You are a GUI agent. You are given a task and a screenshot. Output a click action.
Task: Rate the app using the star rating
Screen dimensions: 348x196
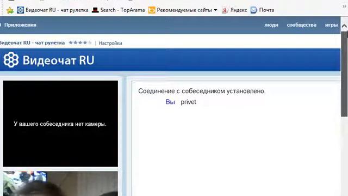[x=80, y=42]
